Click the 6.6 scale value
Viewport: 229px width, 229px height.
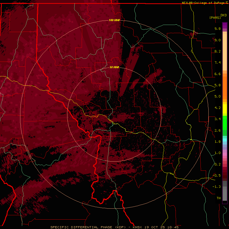tap(218, 74)
